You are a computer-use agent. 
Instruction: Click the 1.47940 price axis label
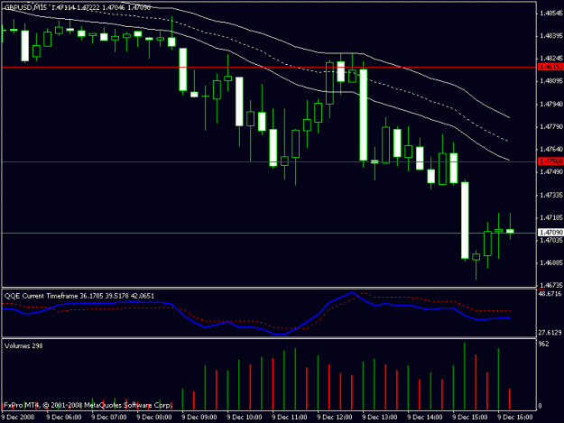pos(551,105)
